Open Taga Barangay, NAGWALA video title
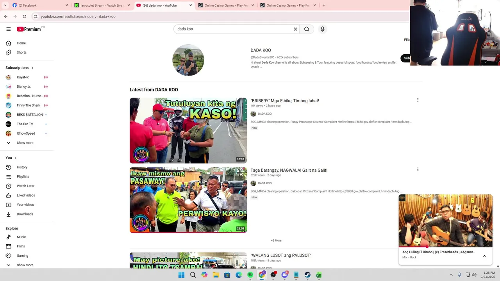This screenshot has width=500, height=281. pos(289,170)
